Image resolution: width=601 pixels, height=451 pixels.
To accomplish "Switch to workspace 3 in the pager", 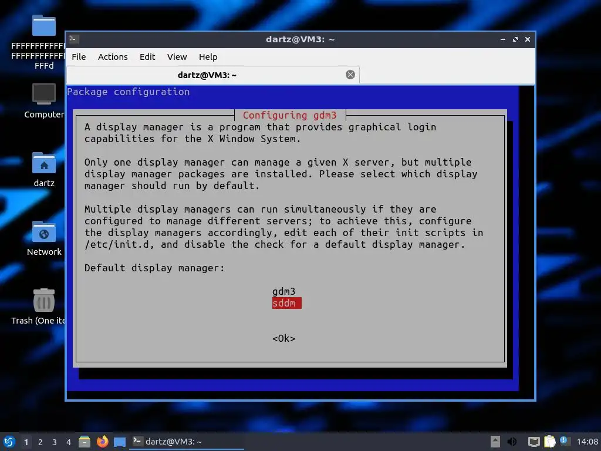I will 55,442.
